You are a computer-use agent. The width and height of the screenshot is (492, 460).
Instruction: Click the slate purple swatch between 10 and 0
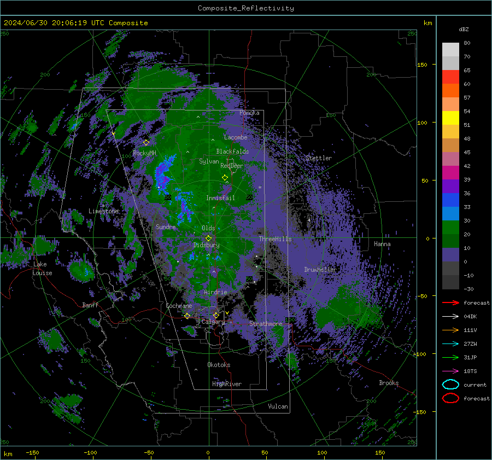450,255
